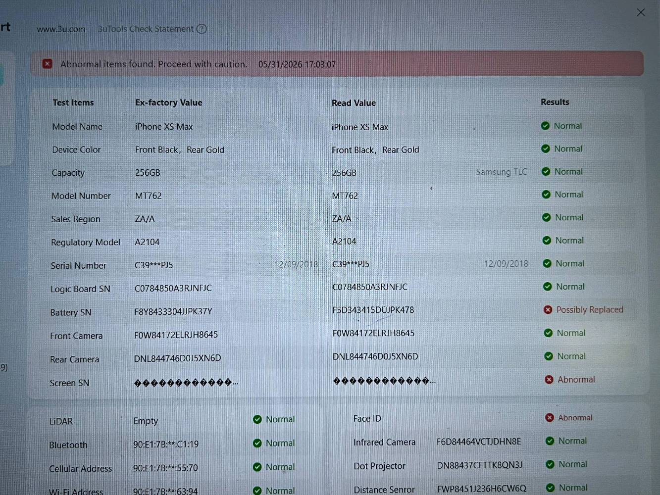Screen dimensions: 660x495
Task: Click the Capacity read value 256GB
Action: tap(344, 173)
